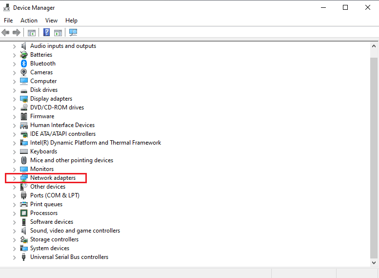
Task: Close the Device Manager window
Action: tap(368, 7)
